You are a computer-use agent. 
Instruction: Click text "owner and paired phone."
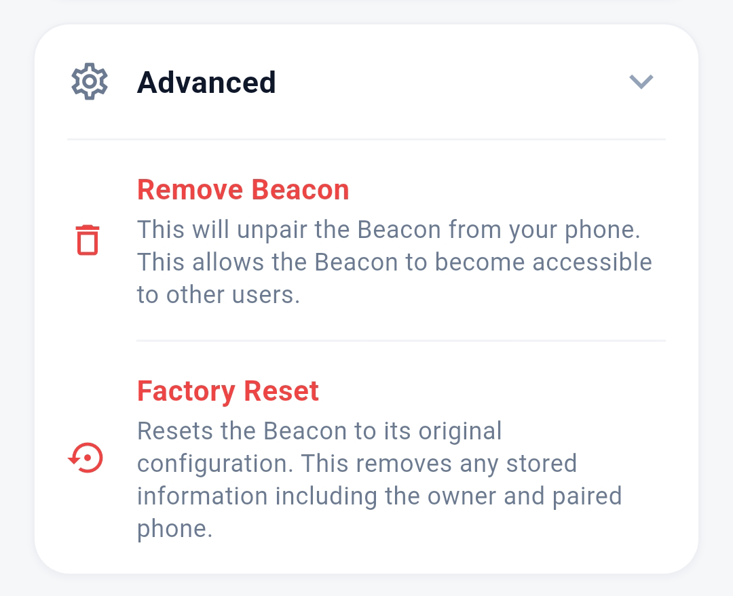pyautogui.click(x=379, y=513)
